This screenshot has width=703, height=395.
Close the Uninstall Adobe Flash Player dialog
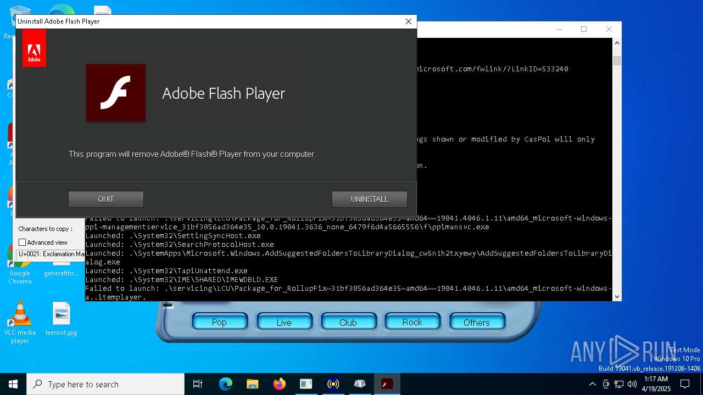(408, 21)
